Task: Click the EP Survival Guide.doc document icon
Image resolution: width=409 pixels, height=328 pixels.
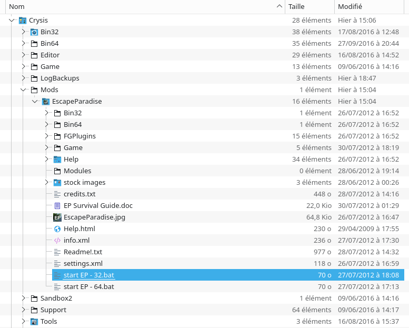Action: pos(57,206)
